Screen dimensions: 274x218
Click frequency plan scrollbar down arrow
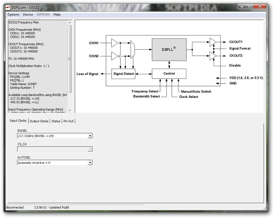point(70,110)
